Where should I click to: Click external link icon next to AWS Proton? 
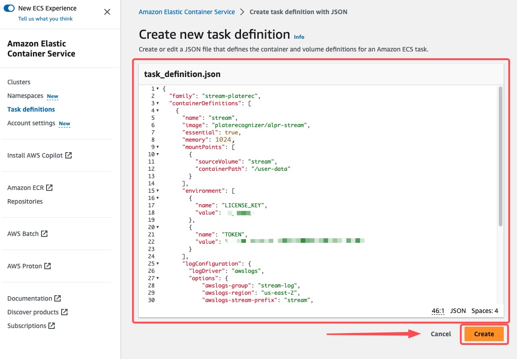coord(47,266)
